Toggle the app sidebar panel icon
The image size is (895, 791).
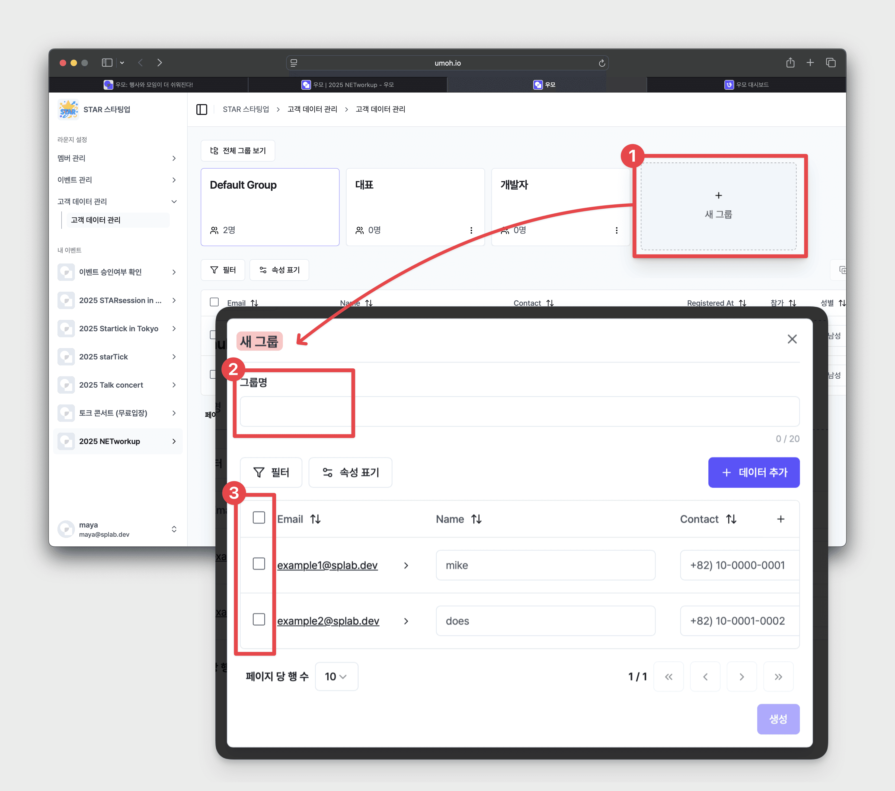tap(202, 110)
